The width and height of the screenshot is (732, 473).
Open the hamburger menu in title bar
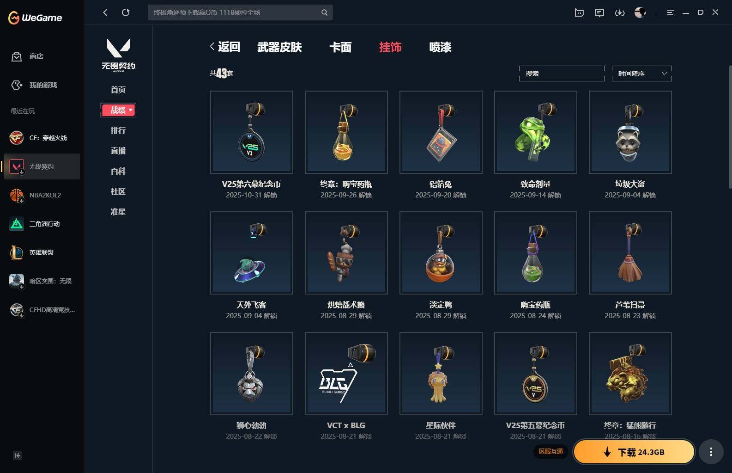click(x=670, y=12)
